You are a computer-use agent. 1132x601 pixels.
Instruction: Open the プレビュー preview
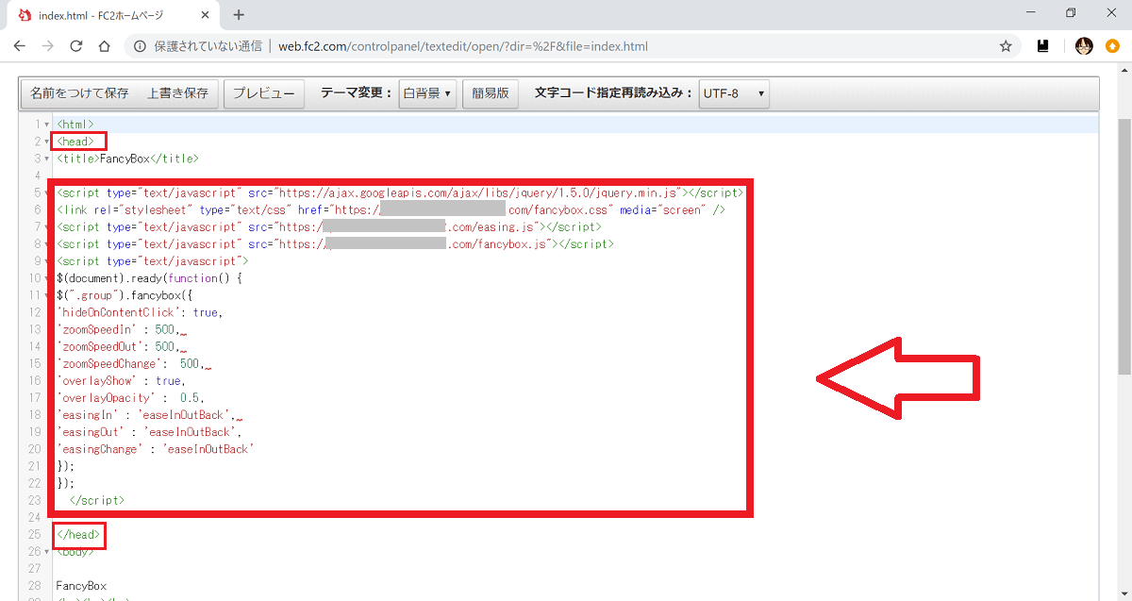(x=264, y=93)
